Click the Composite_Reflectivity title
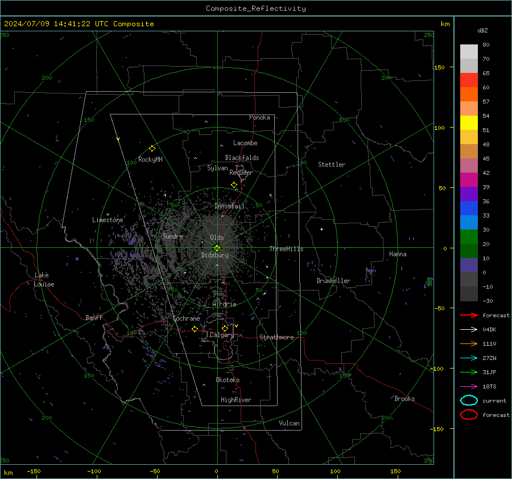512x479 pixels. [x=256, y=9]
